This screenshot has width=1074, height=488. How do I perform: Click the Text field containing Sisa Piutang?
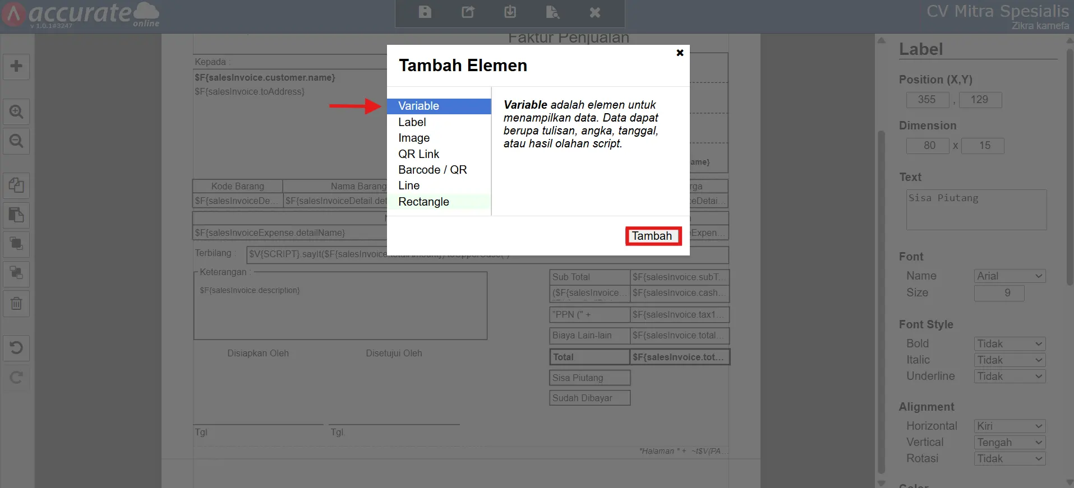tap(976, 210)
